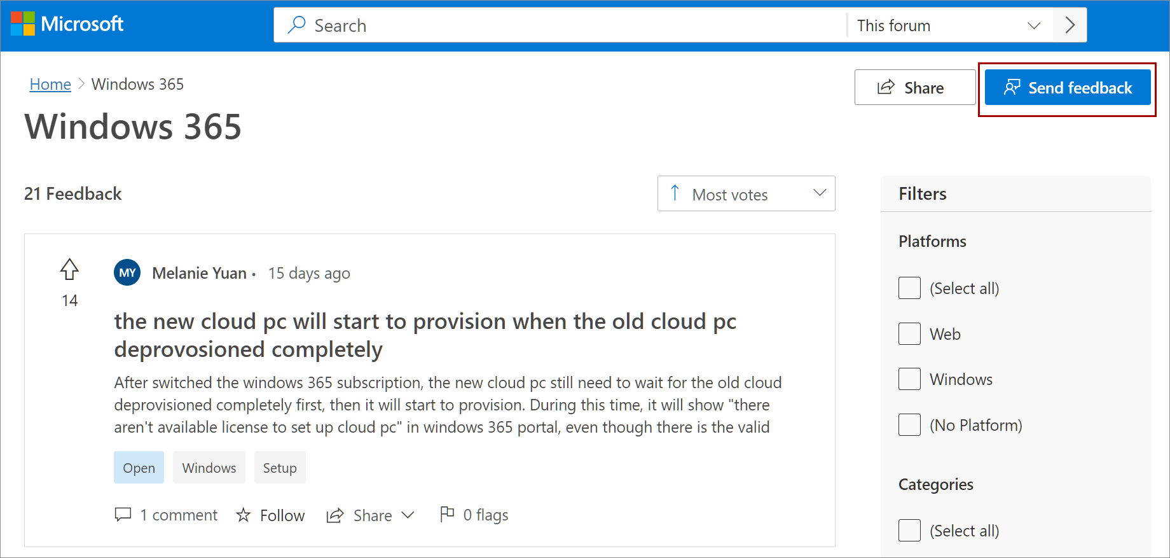
Task: Click the search magnifier icon
Action: pos(296,25)
